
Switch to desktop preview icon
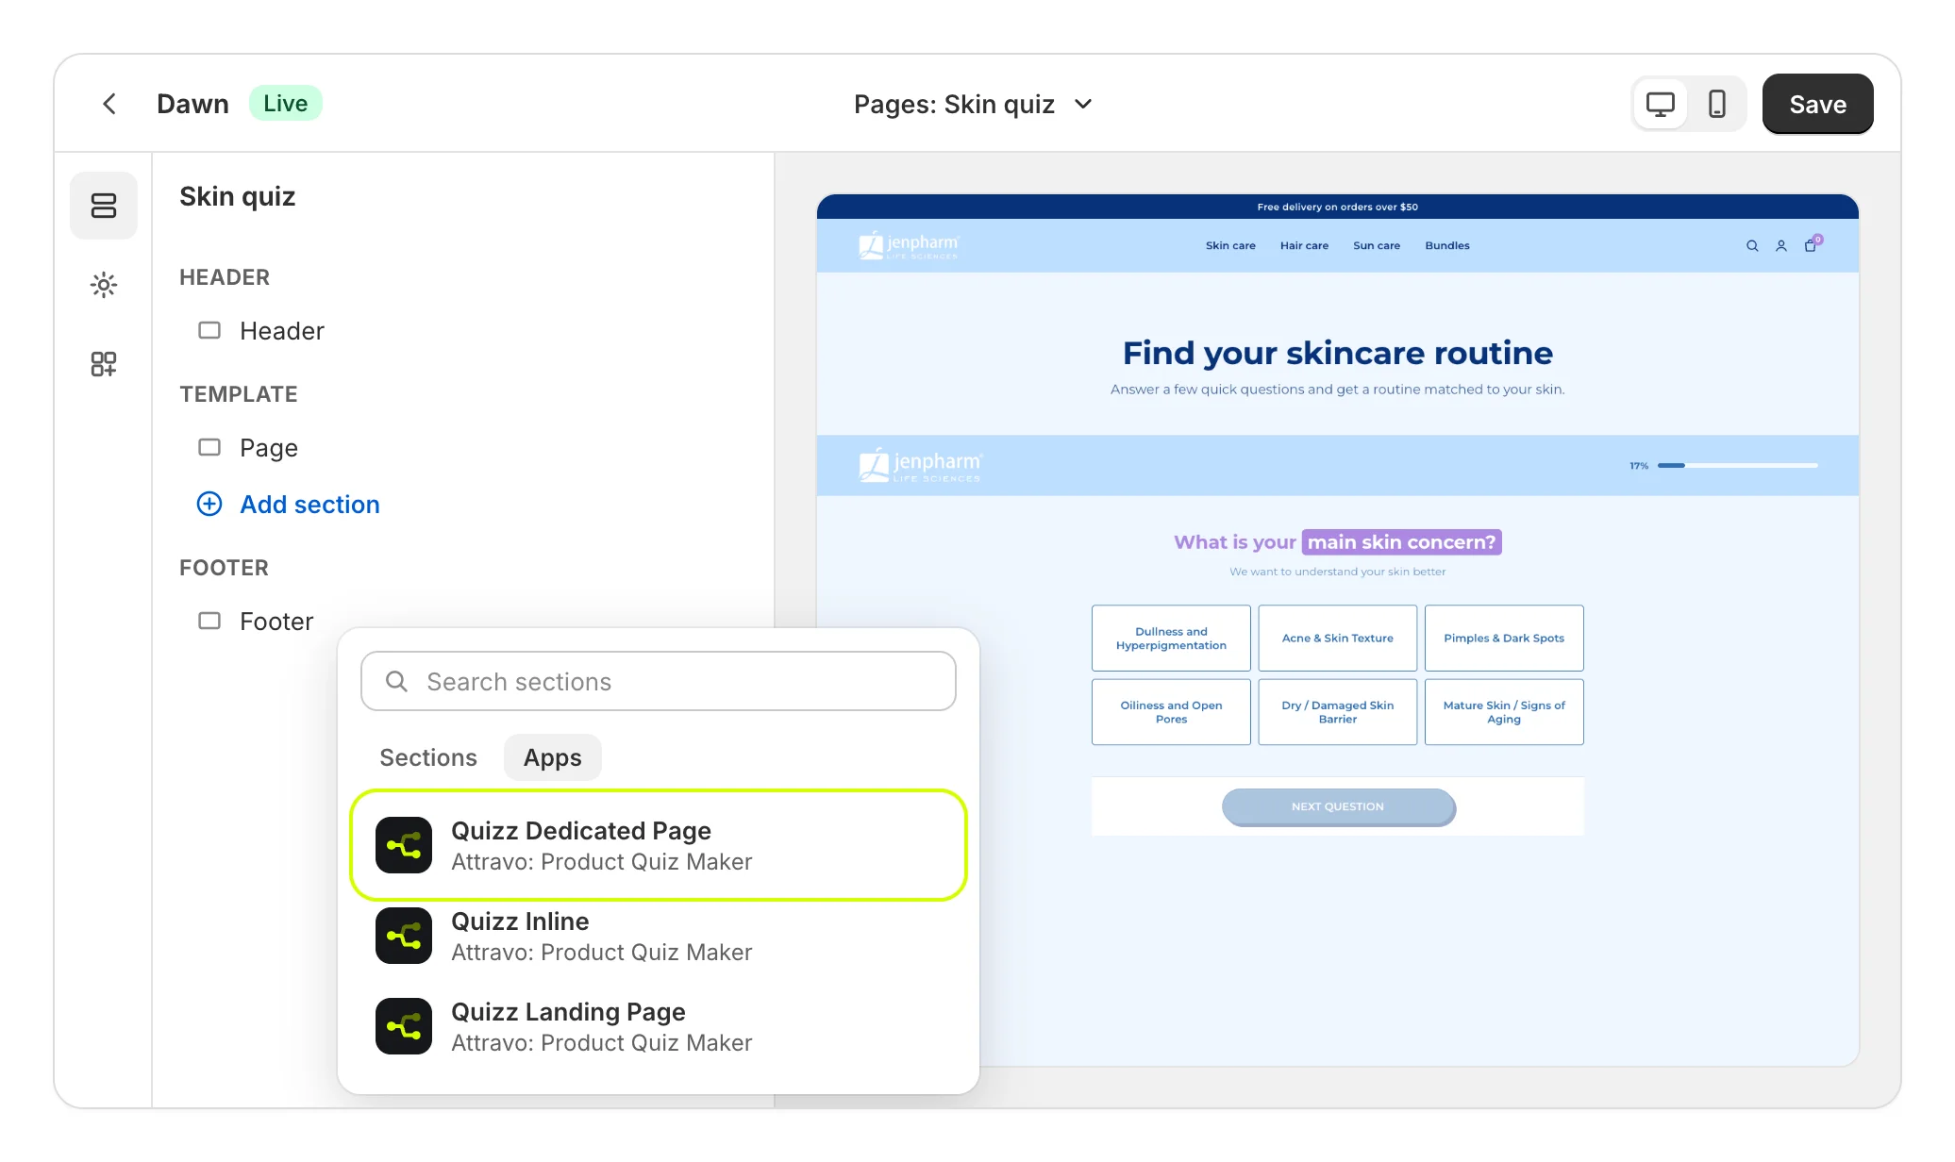point(1661,104)
